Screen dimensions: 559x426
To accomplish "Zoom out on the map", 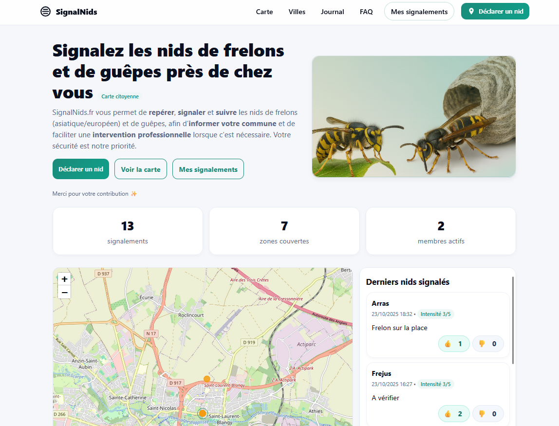I will tap(64, 292).
